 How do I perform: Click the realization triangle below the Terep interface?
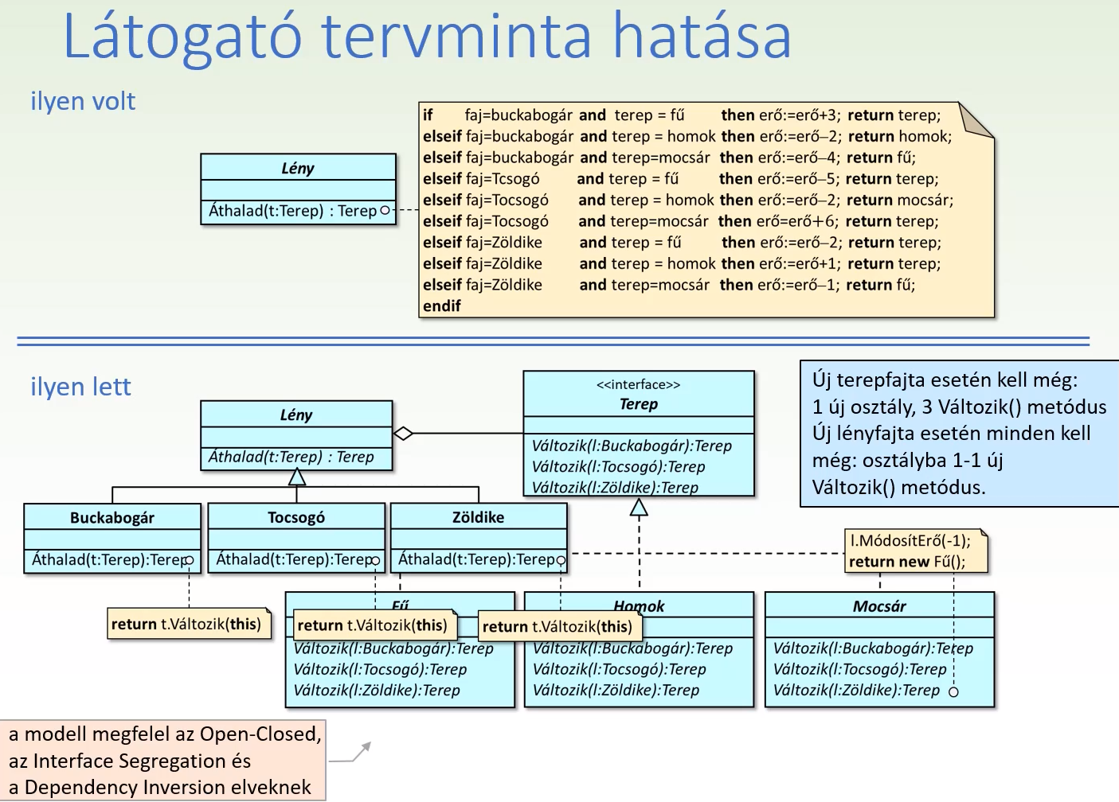[x=639, y=508]
